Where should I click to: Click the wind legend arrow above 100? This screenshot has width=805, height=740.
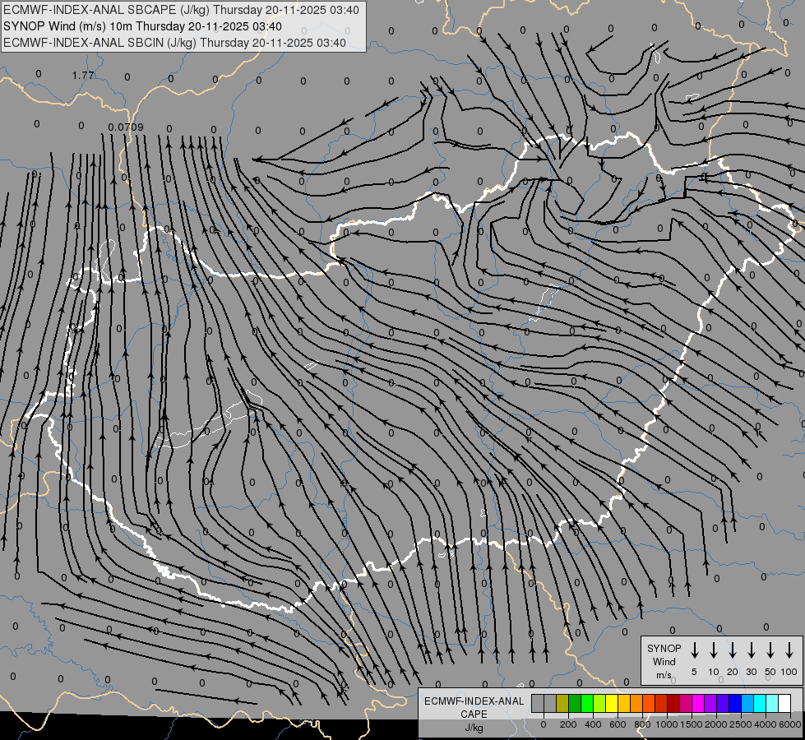coord(789,650)
